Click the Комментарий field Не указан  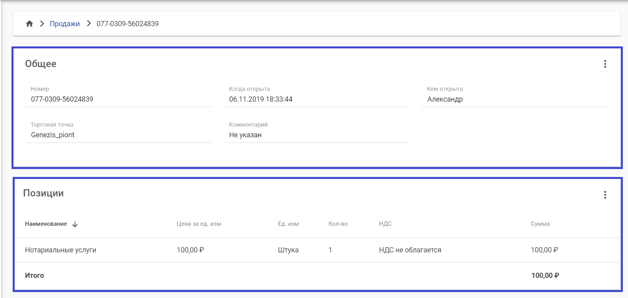(245, 135)
